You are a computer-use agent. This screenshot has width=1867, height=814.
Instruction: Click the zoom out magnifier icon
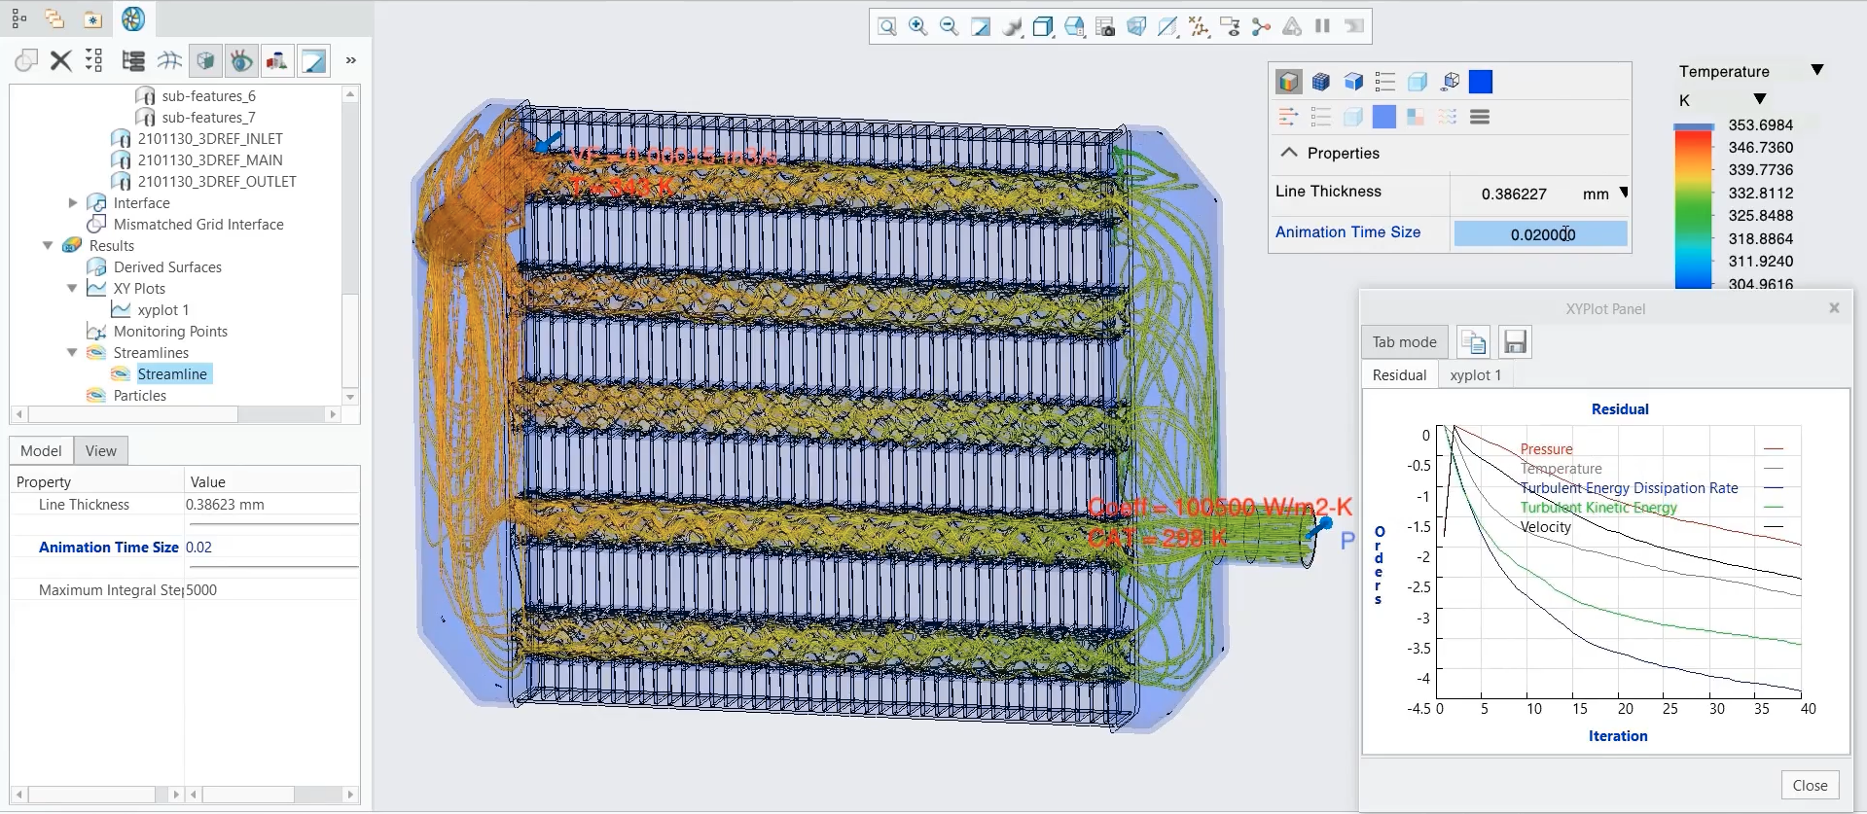click(x=949, y=26)
